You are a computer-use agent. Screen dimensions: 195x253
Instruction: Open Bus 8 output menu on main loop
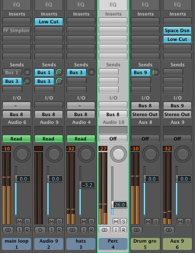click(17, 115)
